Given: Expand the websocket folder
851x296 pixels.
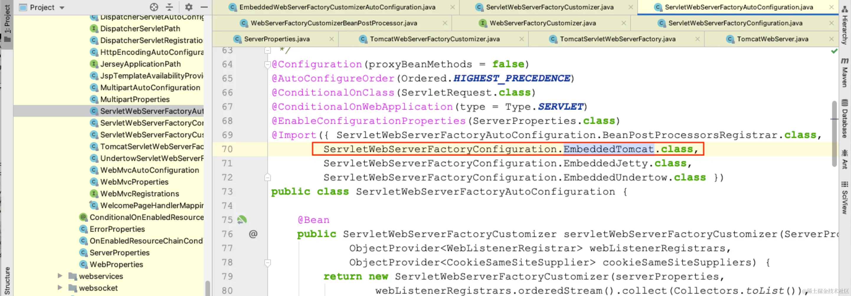Looking at the screenshot, I should pyautogui.click(x=60, y=288).
